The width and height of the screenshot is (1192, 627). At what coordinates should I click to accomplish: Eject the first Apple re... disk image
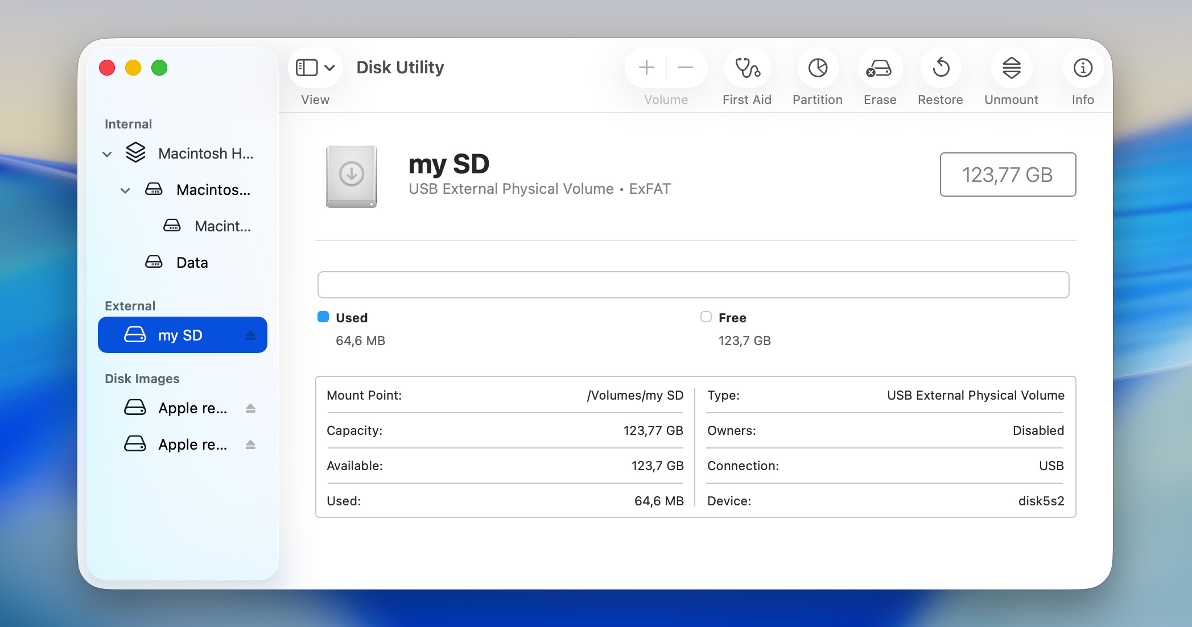point(250,408)
